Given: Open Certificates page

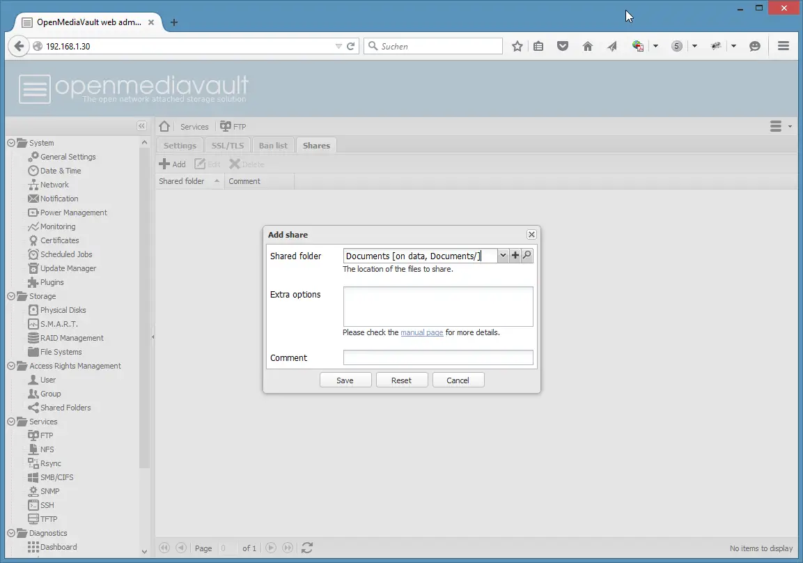Looking at the screenshot, I should pyautogui.click(x=59, y=240).
